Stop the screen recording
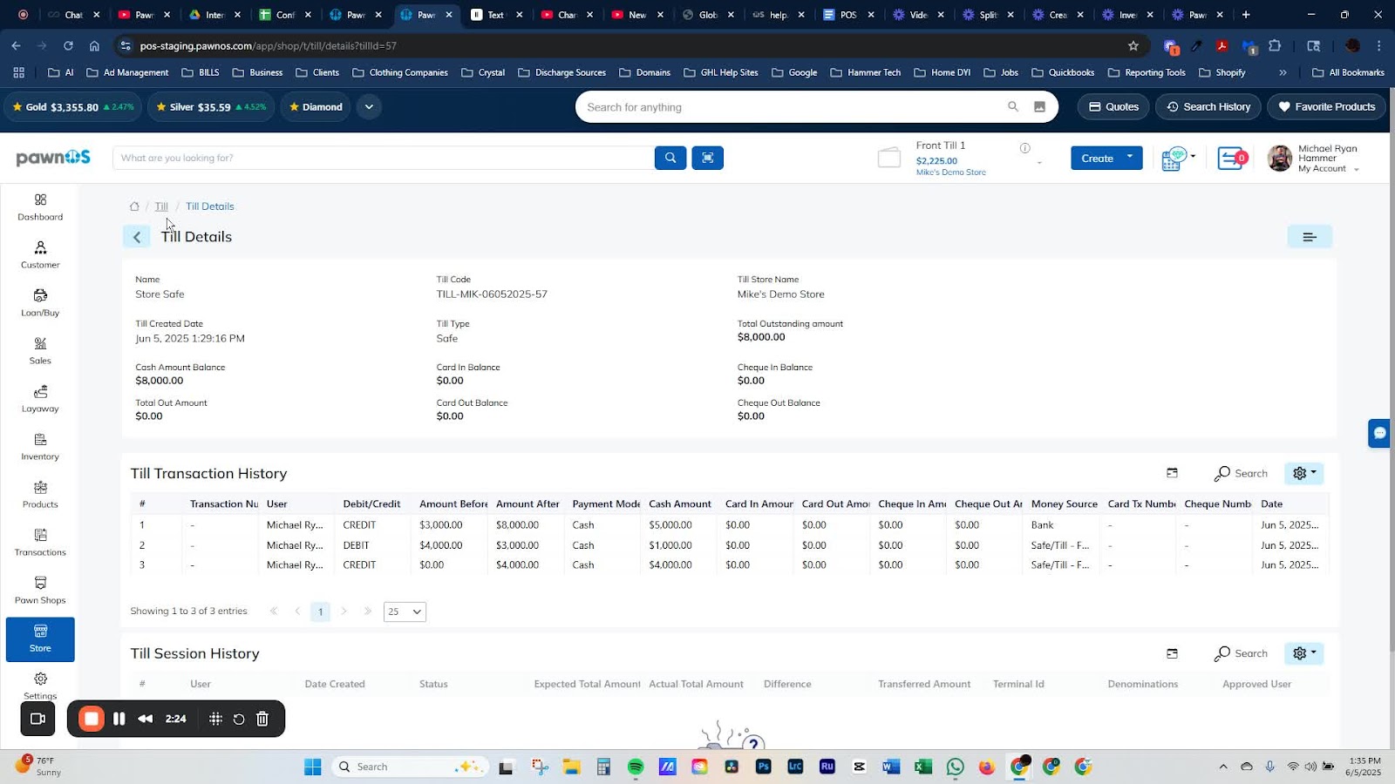 (x=91, y=719)
